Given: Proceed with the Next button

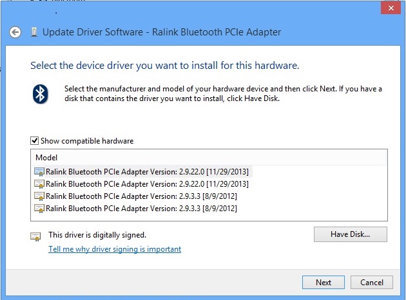Looking at the screenshot, I should coord(323,282).
